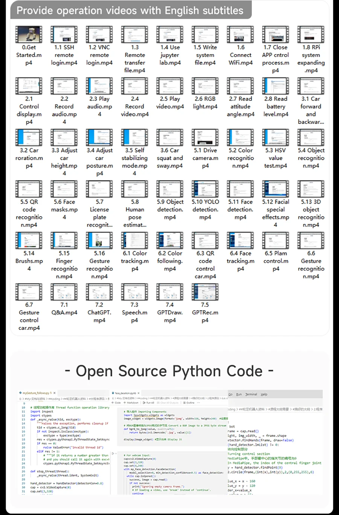The image size is (339, 515).
Task: Switch to the myGesture_follows.py editor tab
Action: point(37,393)
